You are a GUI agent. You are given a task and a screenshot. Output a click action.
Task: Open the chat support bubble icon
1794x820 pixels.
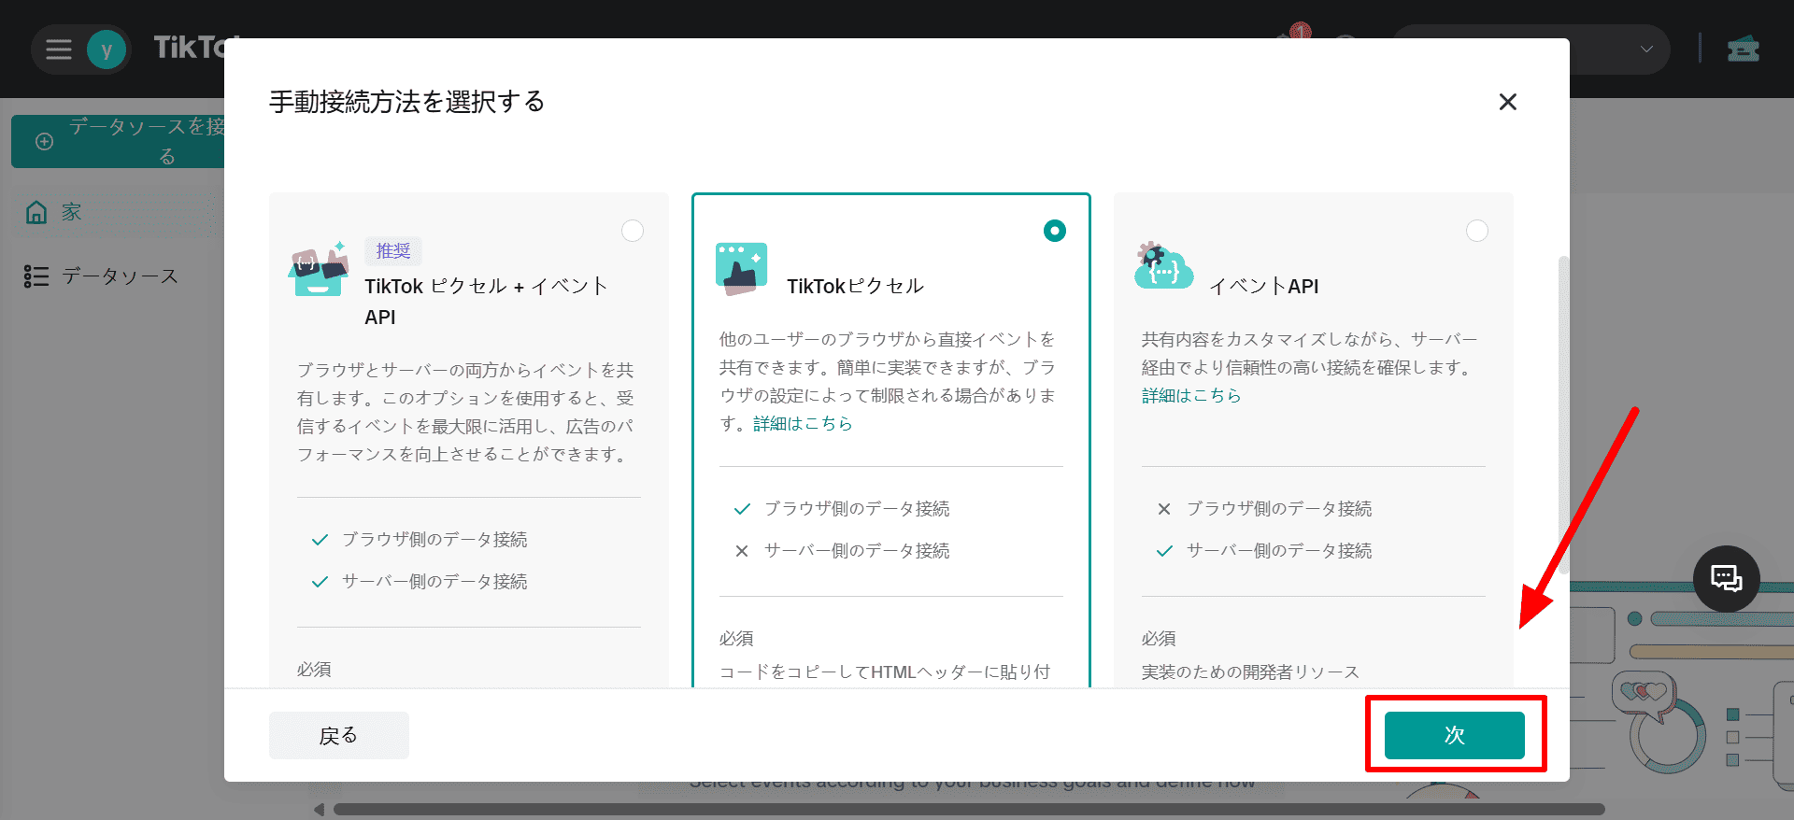(x=1726, y=579)
